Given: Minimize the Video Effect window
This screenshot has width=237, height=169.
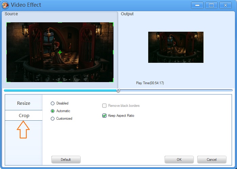Looking at the screenshot, I should point(197,5).
